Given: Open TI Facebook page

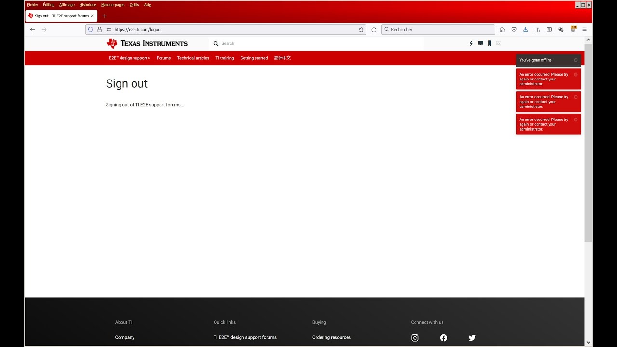Looking at the screenshot, I should [443, 338].
